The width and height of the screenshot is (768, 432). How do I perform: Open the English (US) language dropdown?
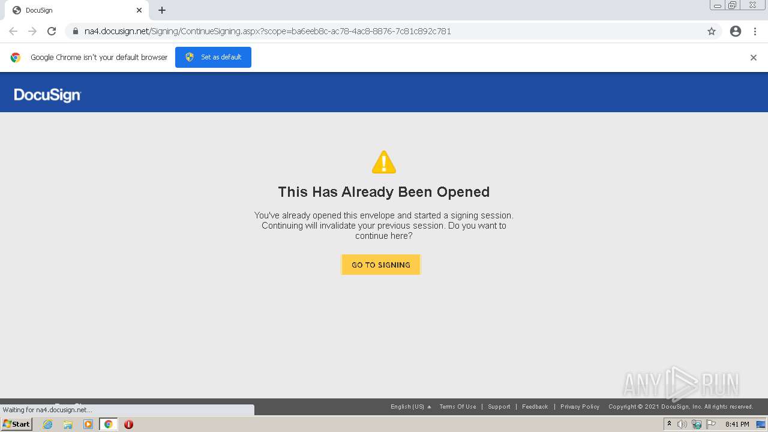click(411, 407)
